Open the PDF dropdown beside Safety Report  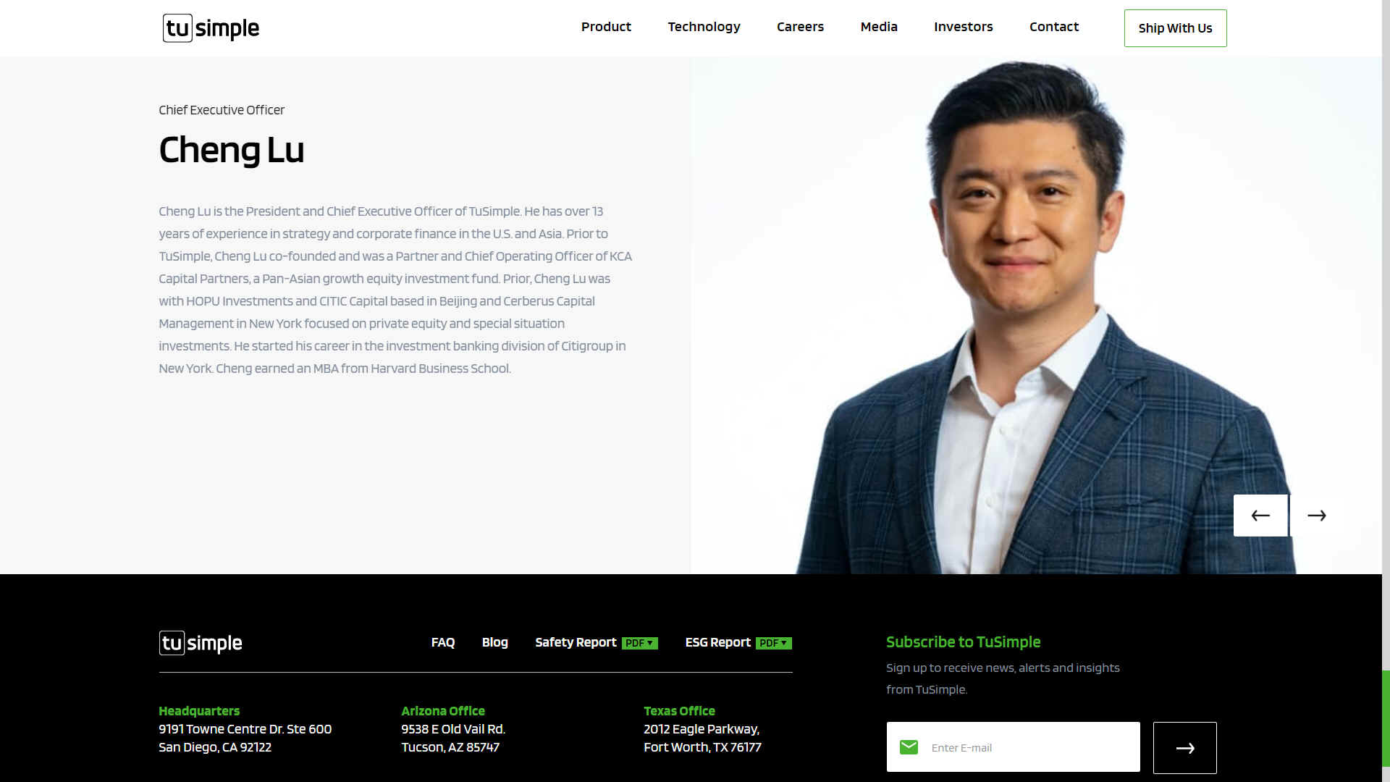click(640, 643)
